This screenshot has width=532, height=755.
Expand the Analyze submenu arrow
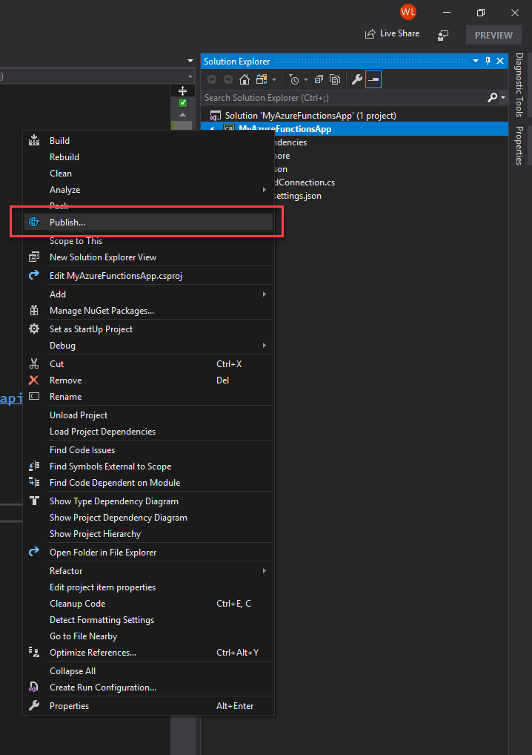click(x=264, y=190)
